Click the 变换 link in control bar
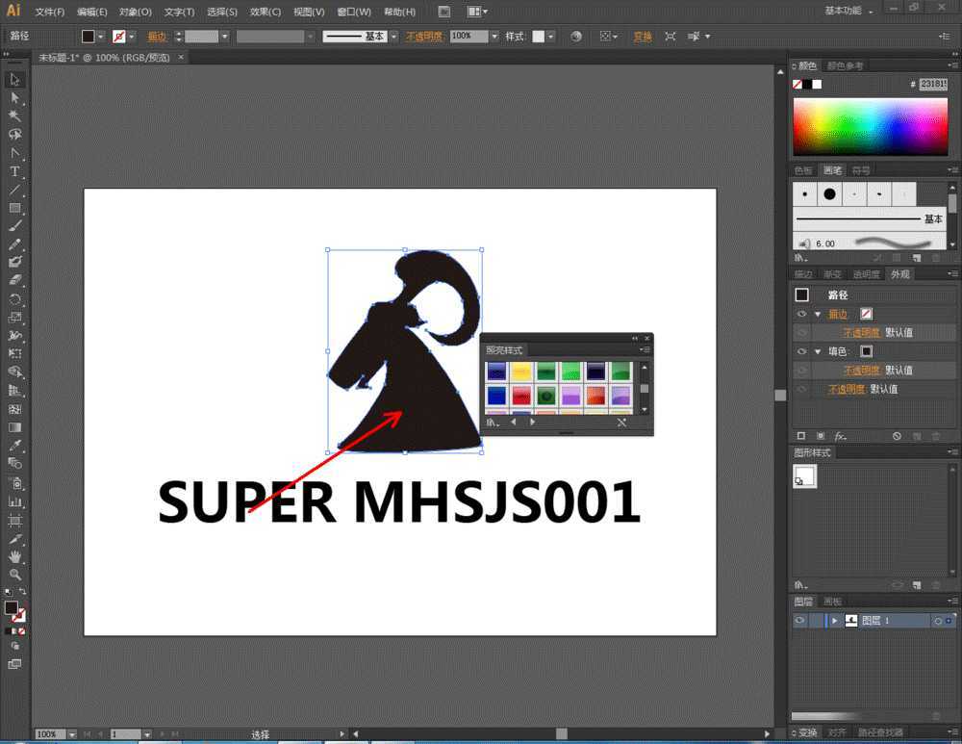Viewport: 962px width, 744px height. coord(642,37)
